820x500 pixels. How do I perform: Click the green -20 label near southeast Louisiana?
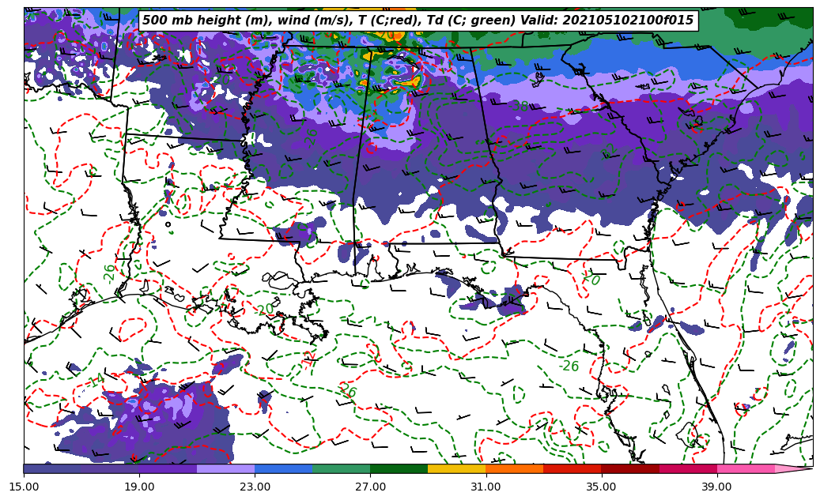click(264, 310)
